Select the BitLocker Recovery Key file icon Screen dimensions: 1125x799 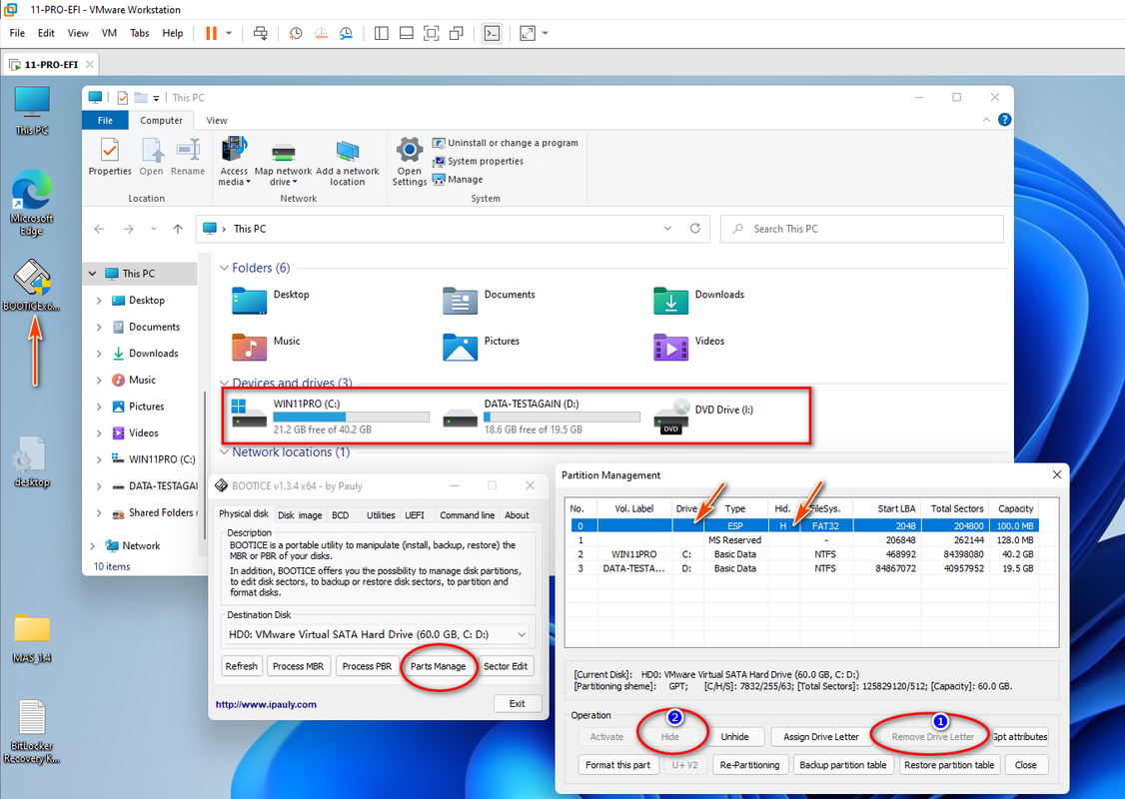point(32,731)
